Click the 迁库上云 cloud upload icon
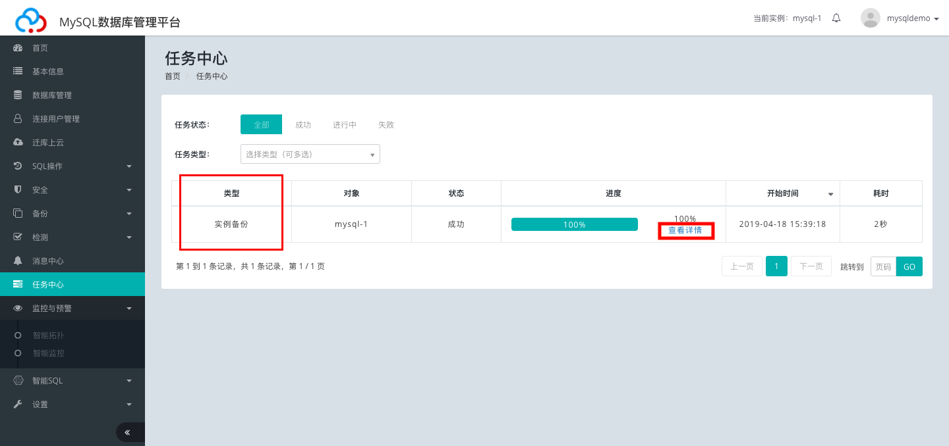 (x=18, y=143)
